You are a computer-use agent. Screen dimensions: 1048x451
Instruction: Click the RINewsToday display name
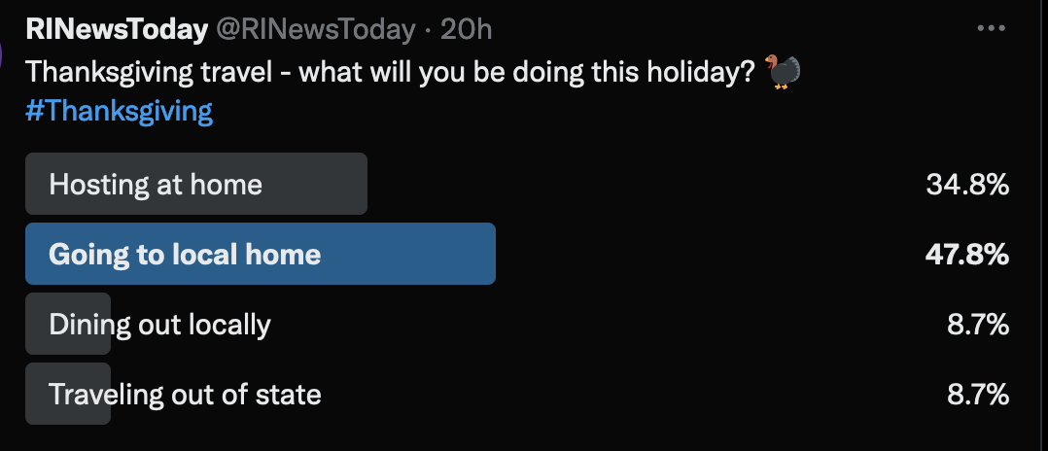[117, 29]
